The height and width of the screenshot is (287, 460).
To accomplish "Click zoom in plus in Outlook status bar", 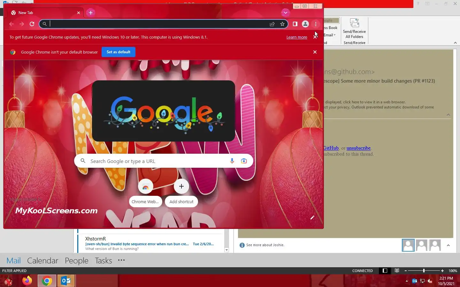I will click(x=442, y=271).
